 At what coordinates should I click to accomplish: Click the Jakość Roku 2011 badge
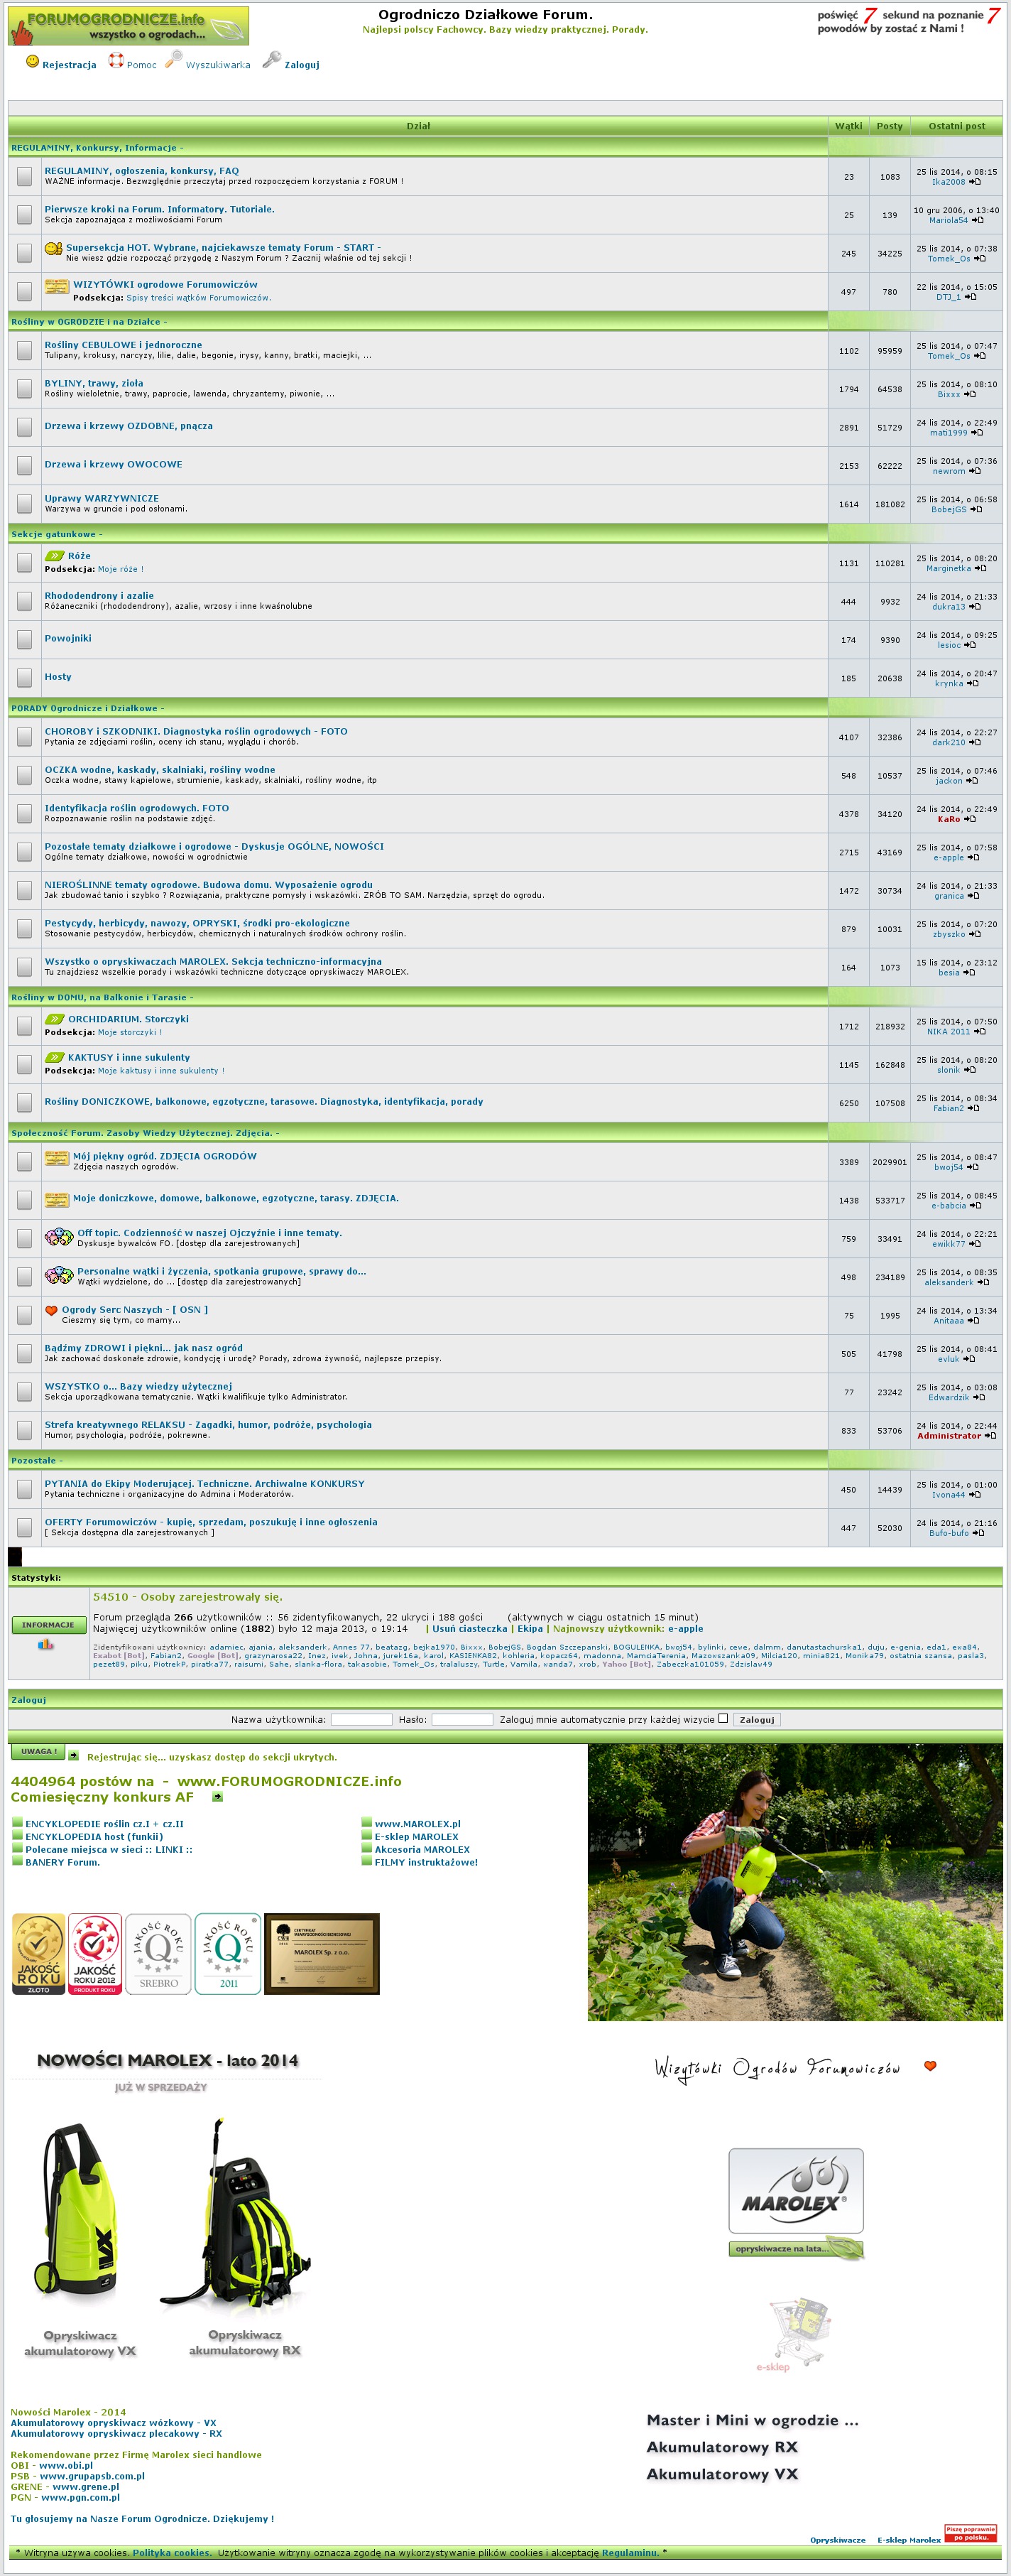pos(228,1953)
